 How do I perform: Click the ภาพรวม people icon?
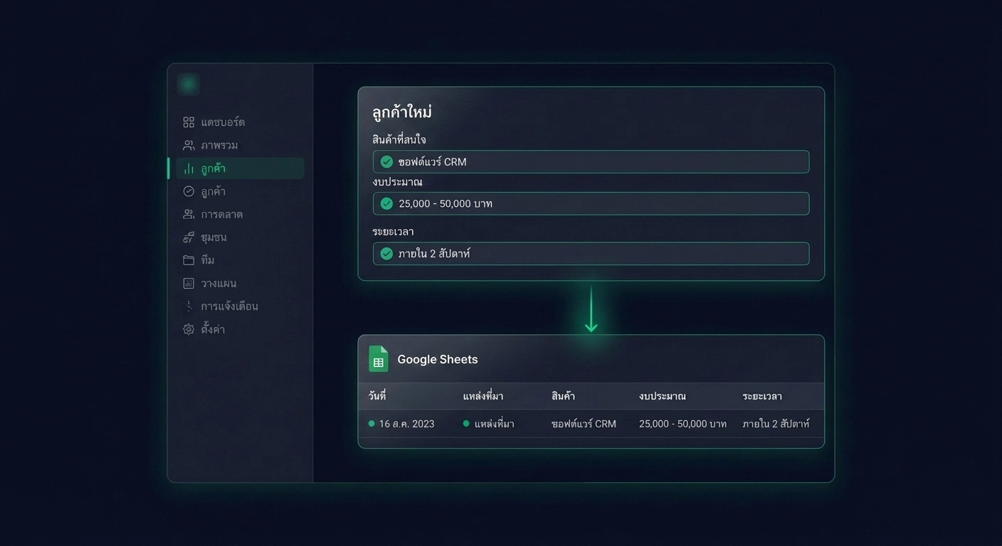(x=189, y=145)
